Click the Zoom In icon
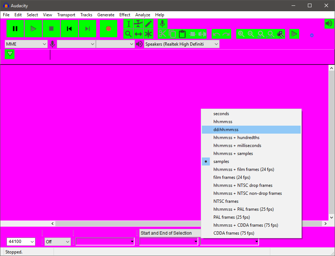Screen dimensions: 335x256 [241, 34]
